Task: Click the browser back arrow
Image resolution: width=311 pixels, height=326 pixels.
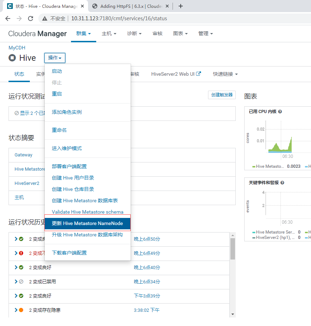Action: click(x=8, y=18)
